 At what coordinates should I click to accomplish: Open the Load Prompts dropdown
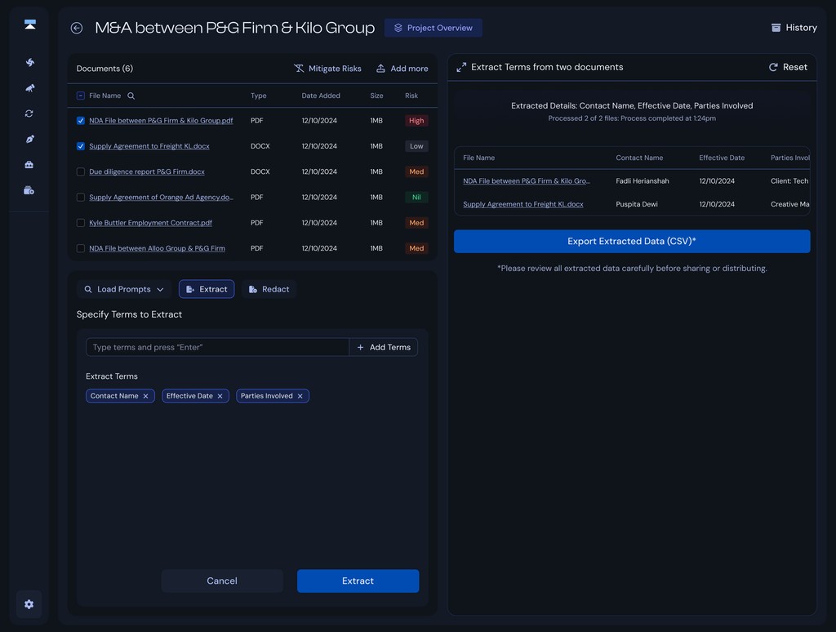124,289
